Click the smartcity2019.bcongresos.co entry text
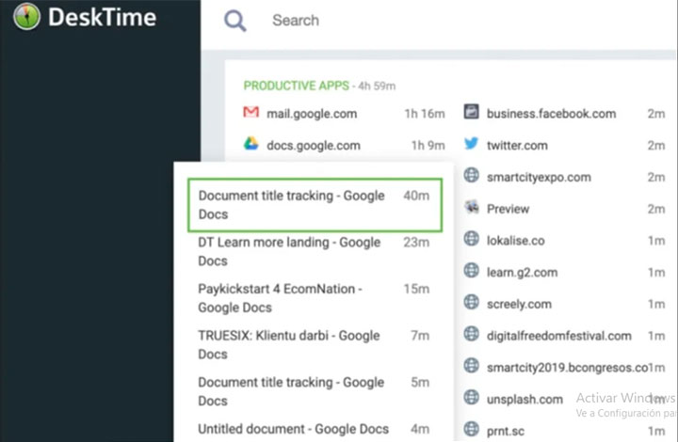 tap(567, 368)
